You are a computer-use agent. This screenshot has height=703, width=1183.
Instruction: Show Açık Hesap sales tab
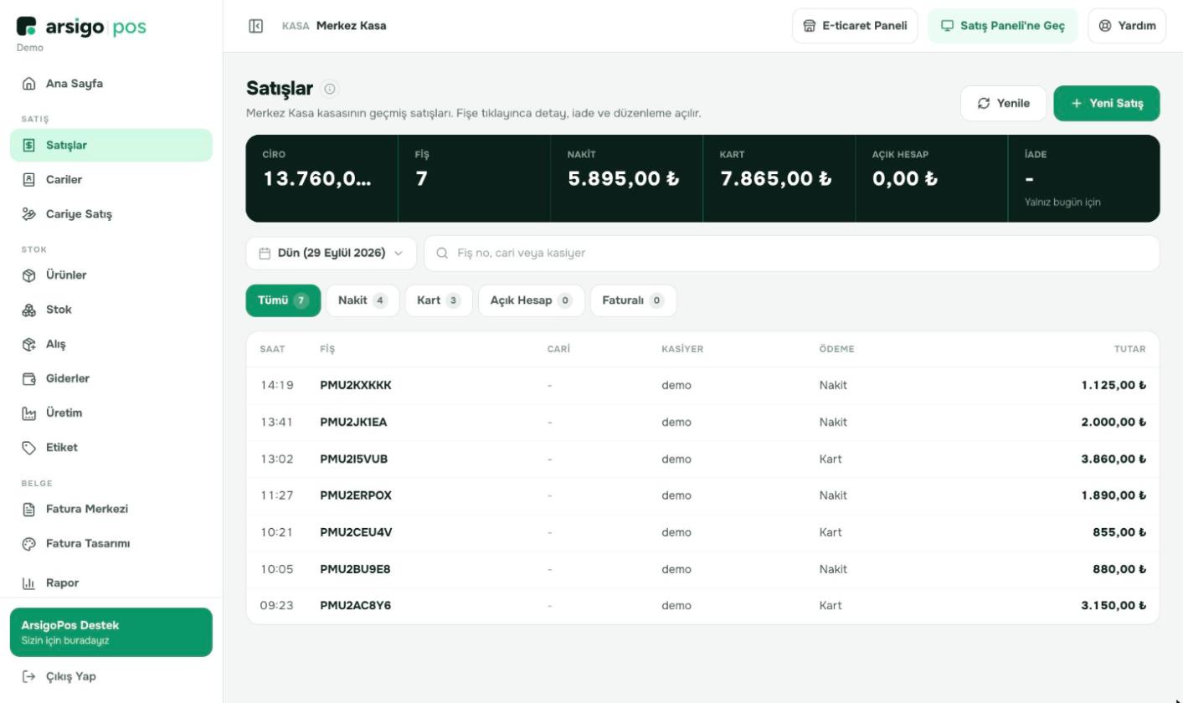coord(531,300)
